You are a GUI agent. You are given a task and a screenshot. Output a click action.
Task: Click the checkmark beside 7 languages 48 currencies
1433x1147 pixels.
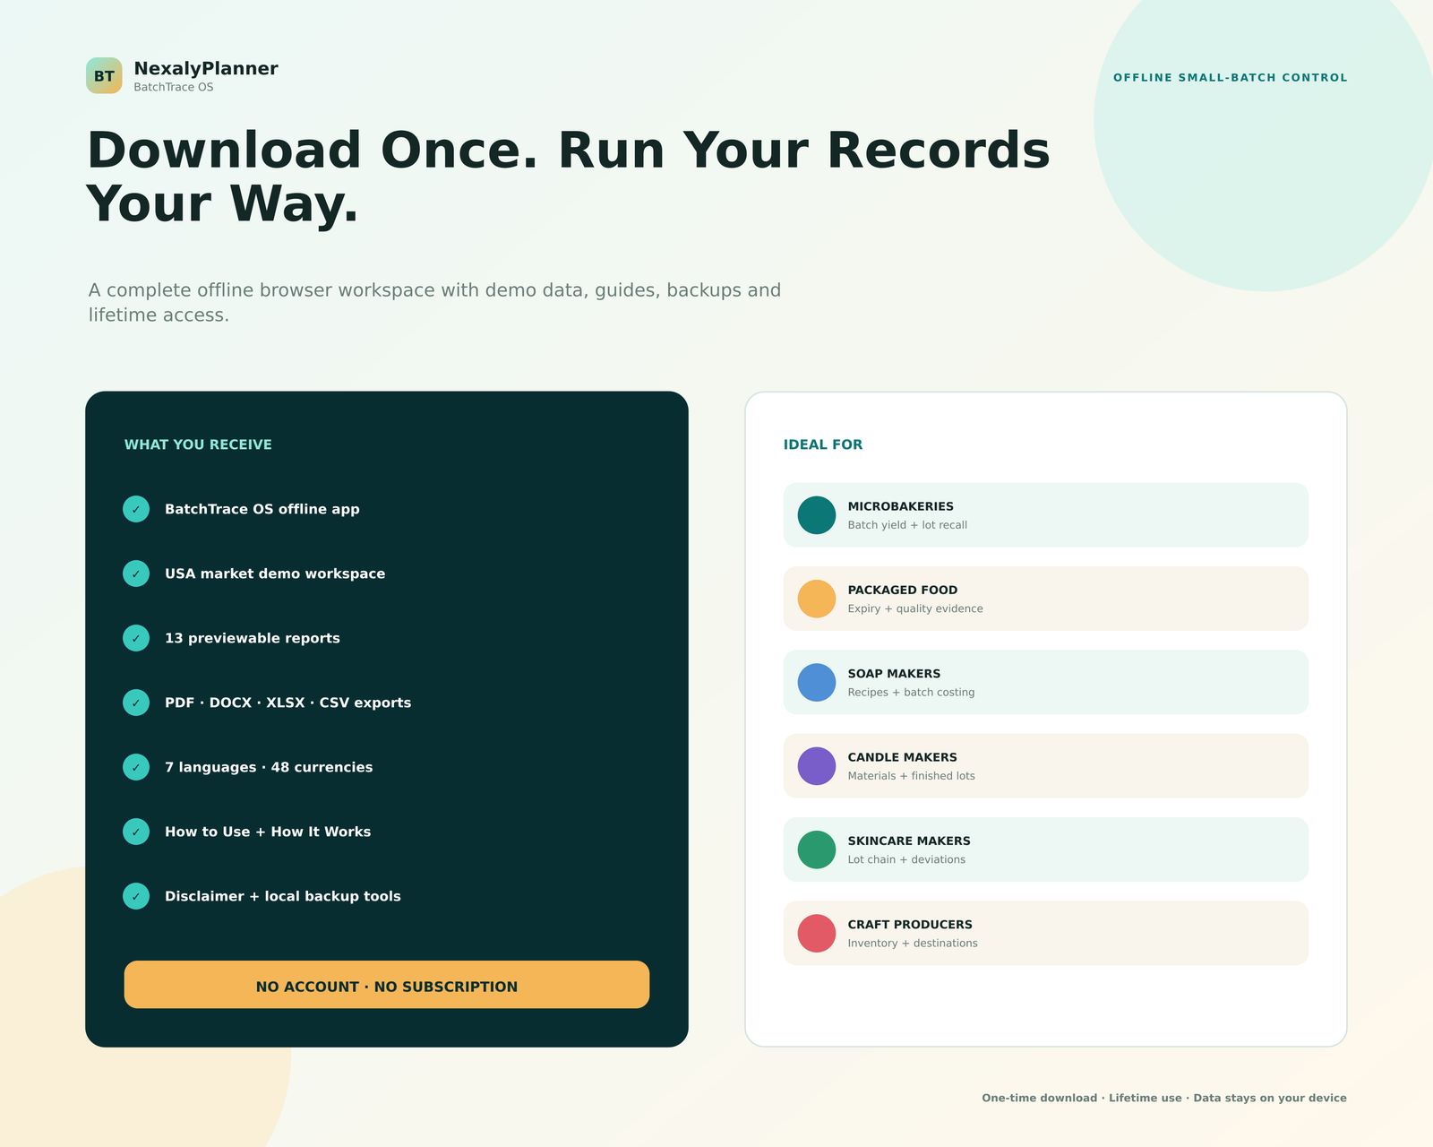[136, 767]
